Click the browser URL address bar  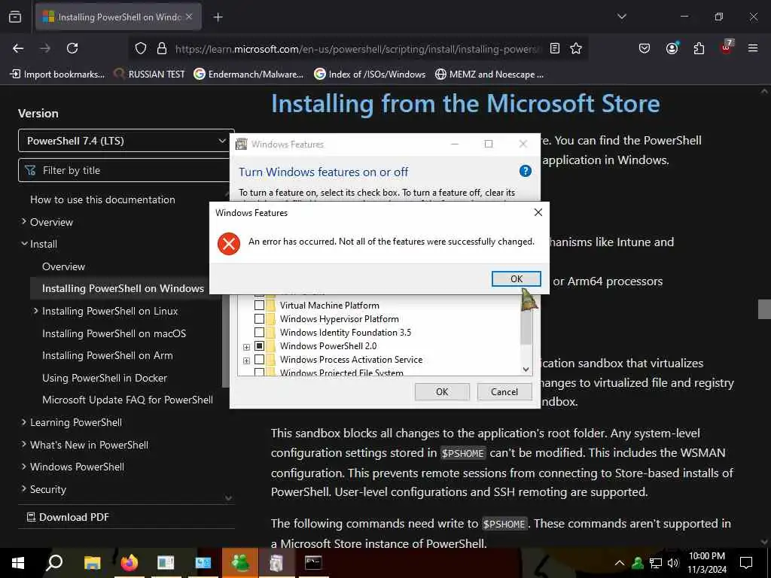pos(358,48)
